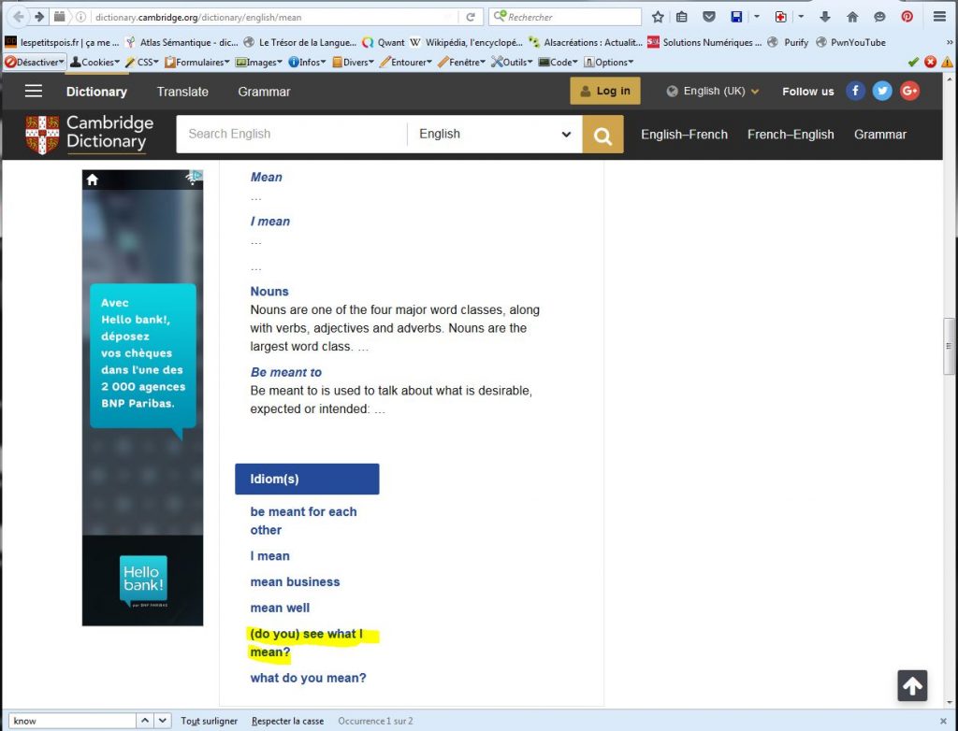The image size is (958, 731).
Task: Open the Cookies dropdown in developer toolbar
Action: point(94,62)
